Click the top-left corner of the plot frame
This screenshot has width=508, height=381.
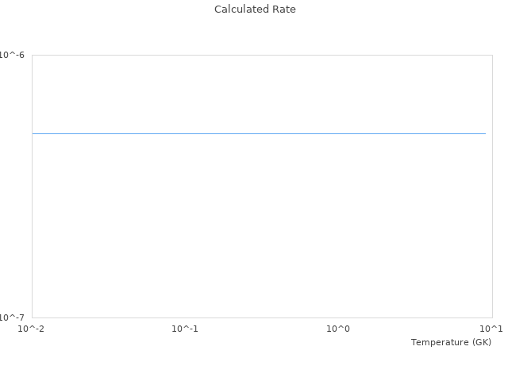(32, 55)
